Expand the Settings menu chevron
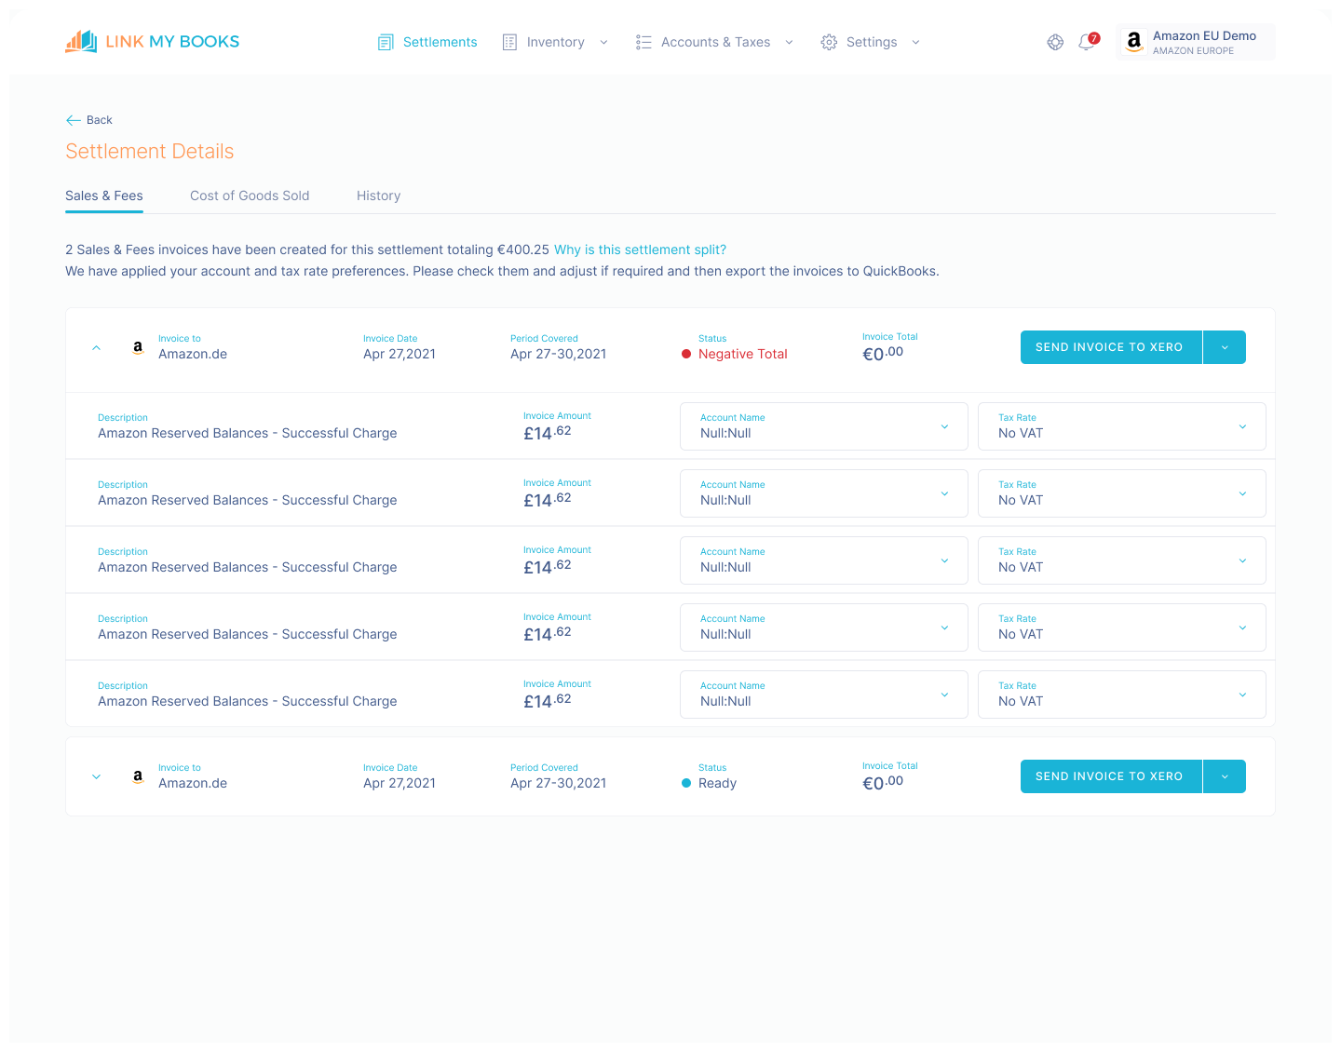The image size is (1341, 1052). 915,42
